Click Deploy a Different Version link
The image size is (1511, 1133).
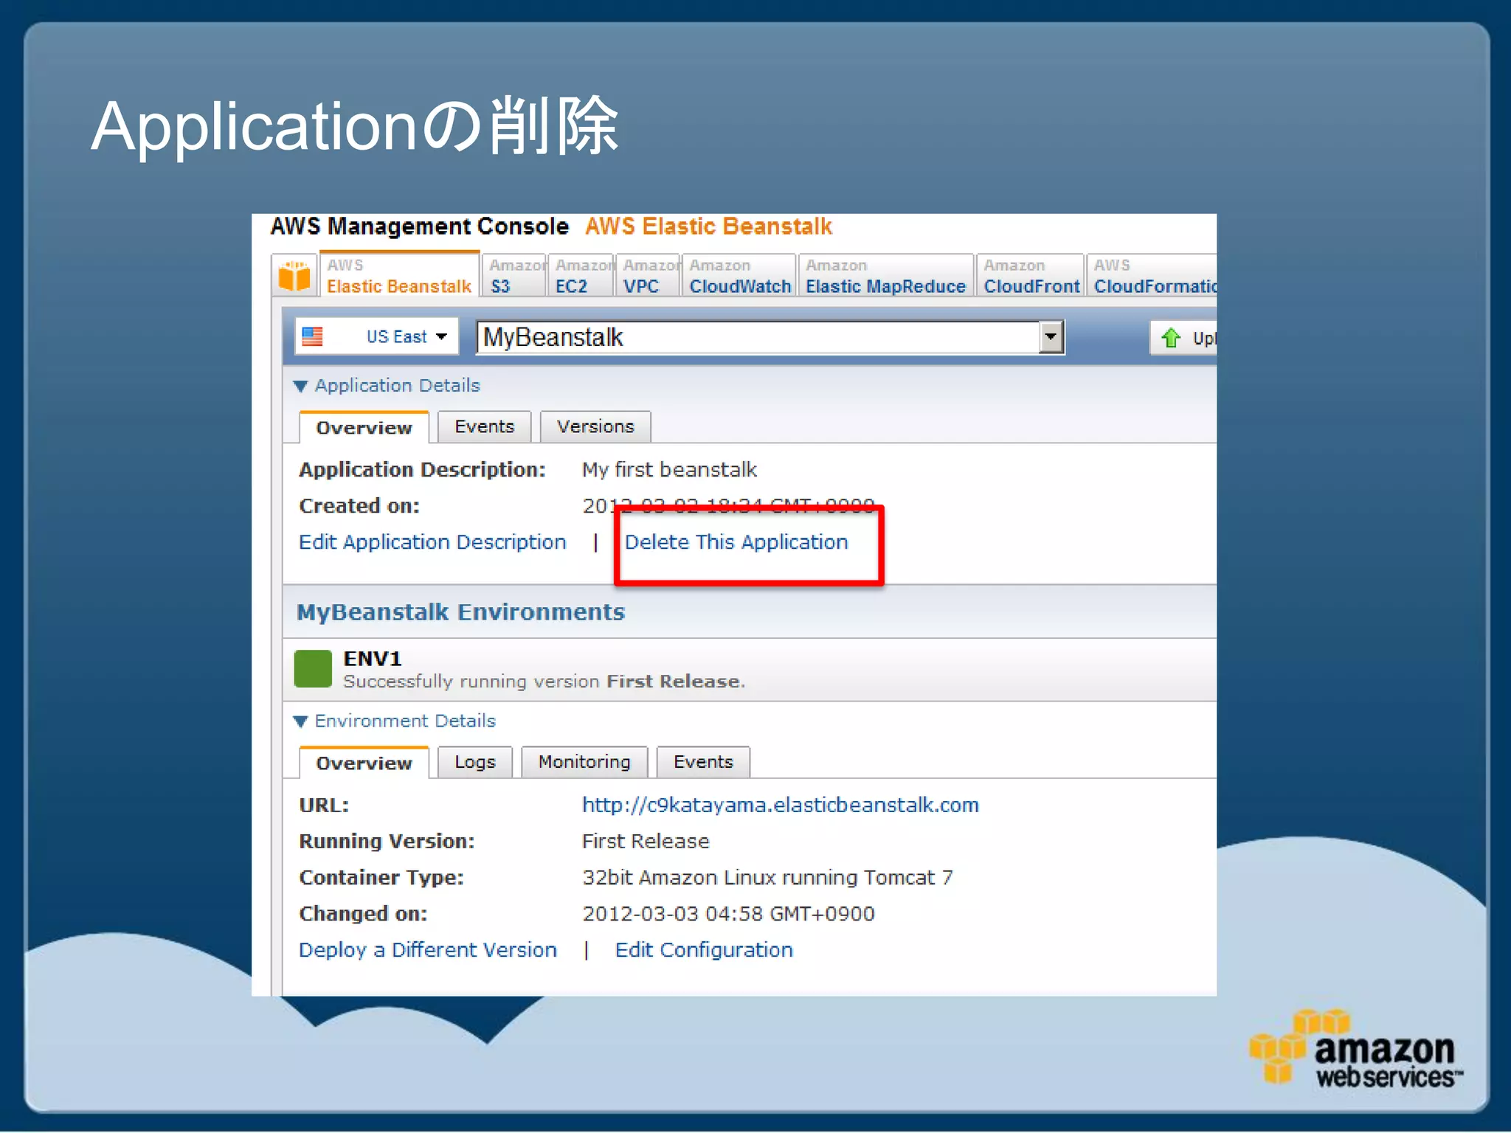click(427, 950)
